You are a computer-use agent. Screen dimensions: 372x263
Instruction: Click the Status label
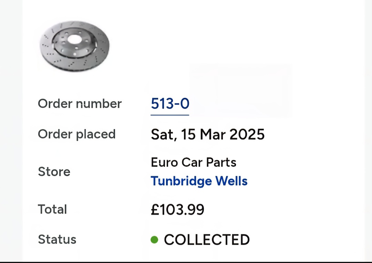(57, 239)
